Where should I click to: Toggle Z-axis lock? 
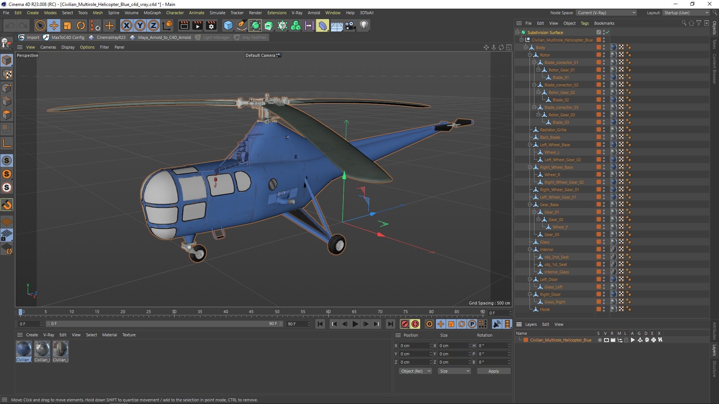(154, 25)
